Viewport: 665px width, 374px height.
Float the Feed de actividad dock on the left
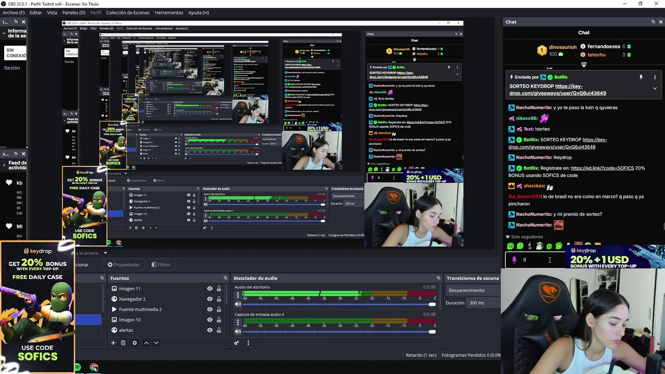16,154
